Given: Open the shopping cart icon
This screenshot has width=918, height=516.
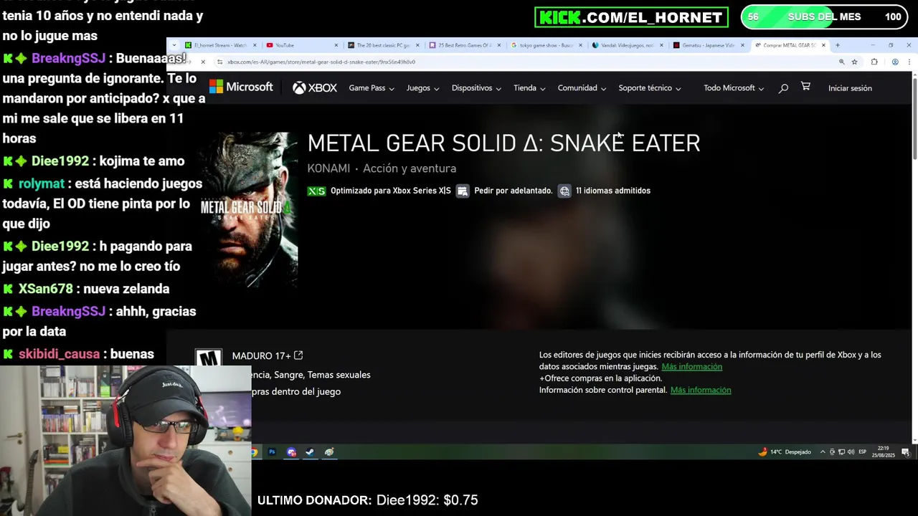Looking at the screenshot, I should point(805,87).
